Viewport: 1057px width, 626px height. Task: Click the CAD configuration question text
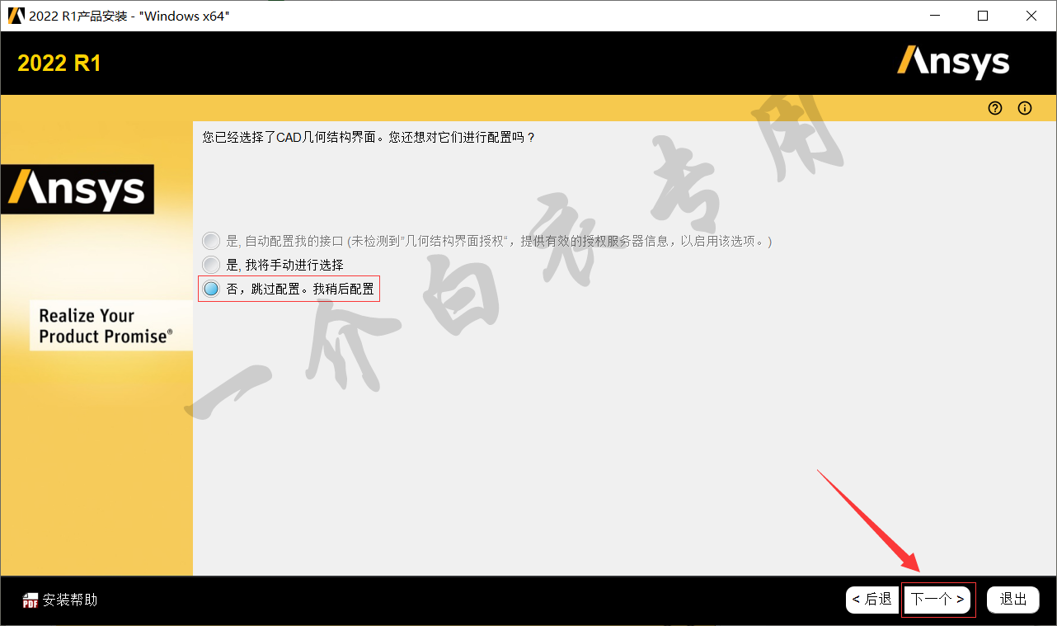click(x=369, y=137)
